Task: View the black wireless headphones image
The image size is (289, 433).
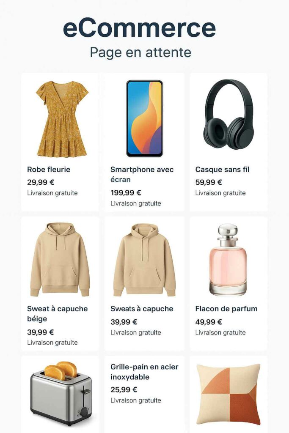Action: (x=228, y=114)
